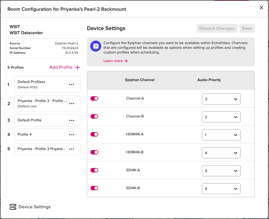This screenshot has width=269, height=219.
Task: Click the HDMI4K-A channel name
Action: coord(135,134)
